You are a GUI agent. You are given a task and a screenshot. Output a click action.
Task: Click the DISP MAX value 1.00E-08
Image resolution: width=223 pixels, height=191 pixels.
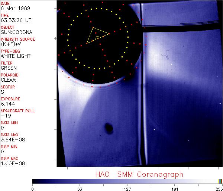[12, 163]
